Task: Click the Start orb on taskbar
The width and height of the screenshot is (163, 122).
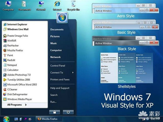Action: pos(6,119)
